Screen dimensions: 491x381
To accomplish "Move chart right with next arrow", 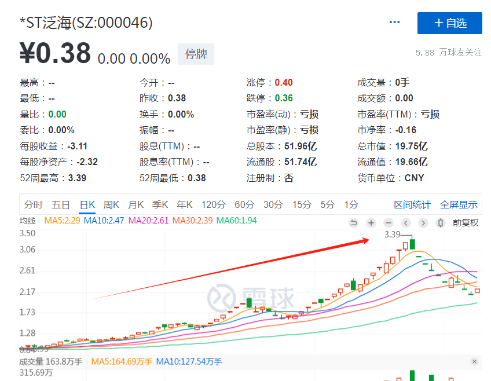I will [423, 223].
